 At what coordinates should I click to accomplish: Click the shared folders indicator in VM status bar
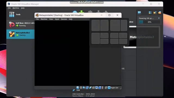[94, 88]
